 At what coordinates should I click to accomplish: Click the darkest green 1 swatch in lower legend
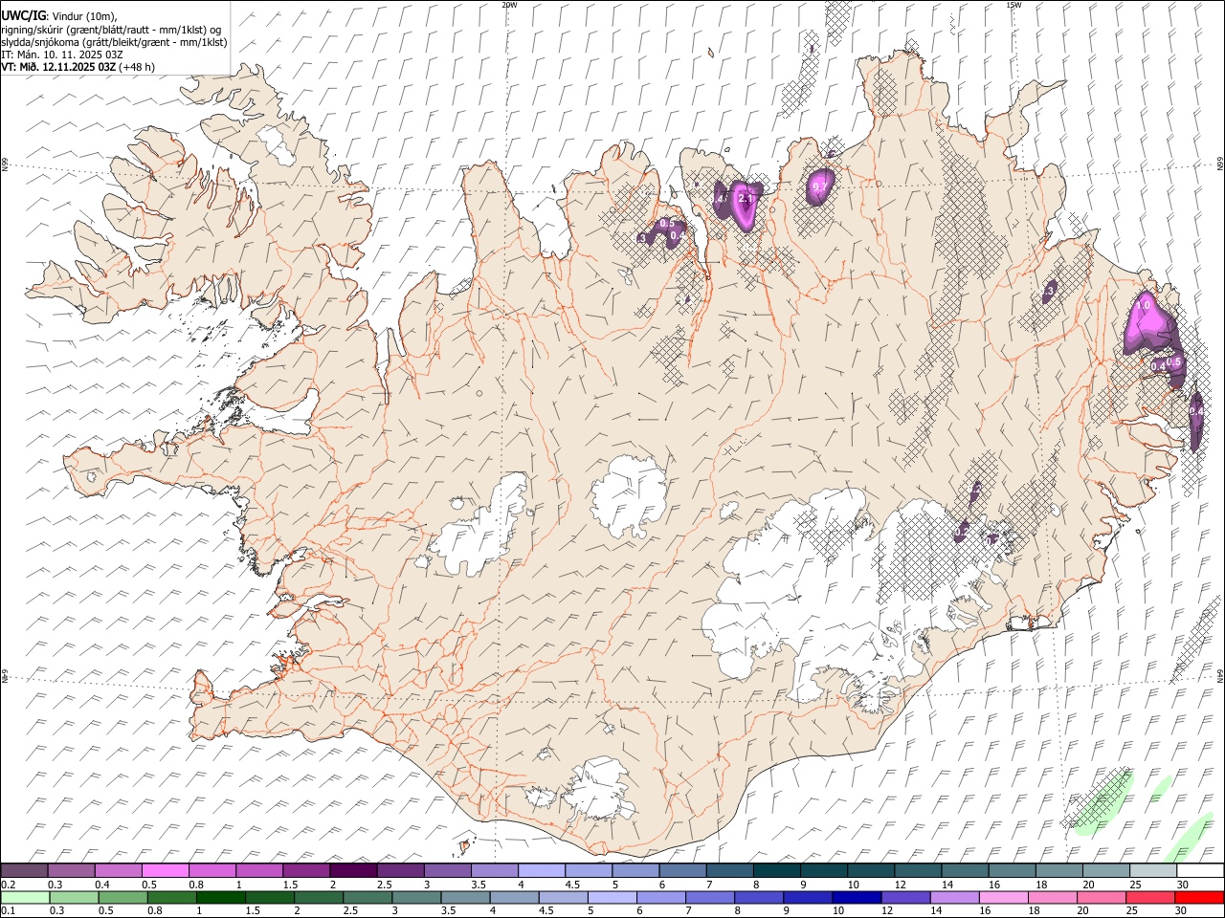221,897
